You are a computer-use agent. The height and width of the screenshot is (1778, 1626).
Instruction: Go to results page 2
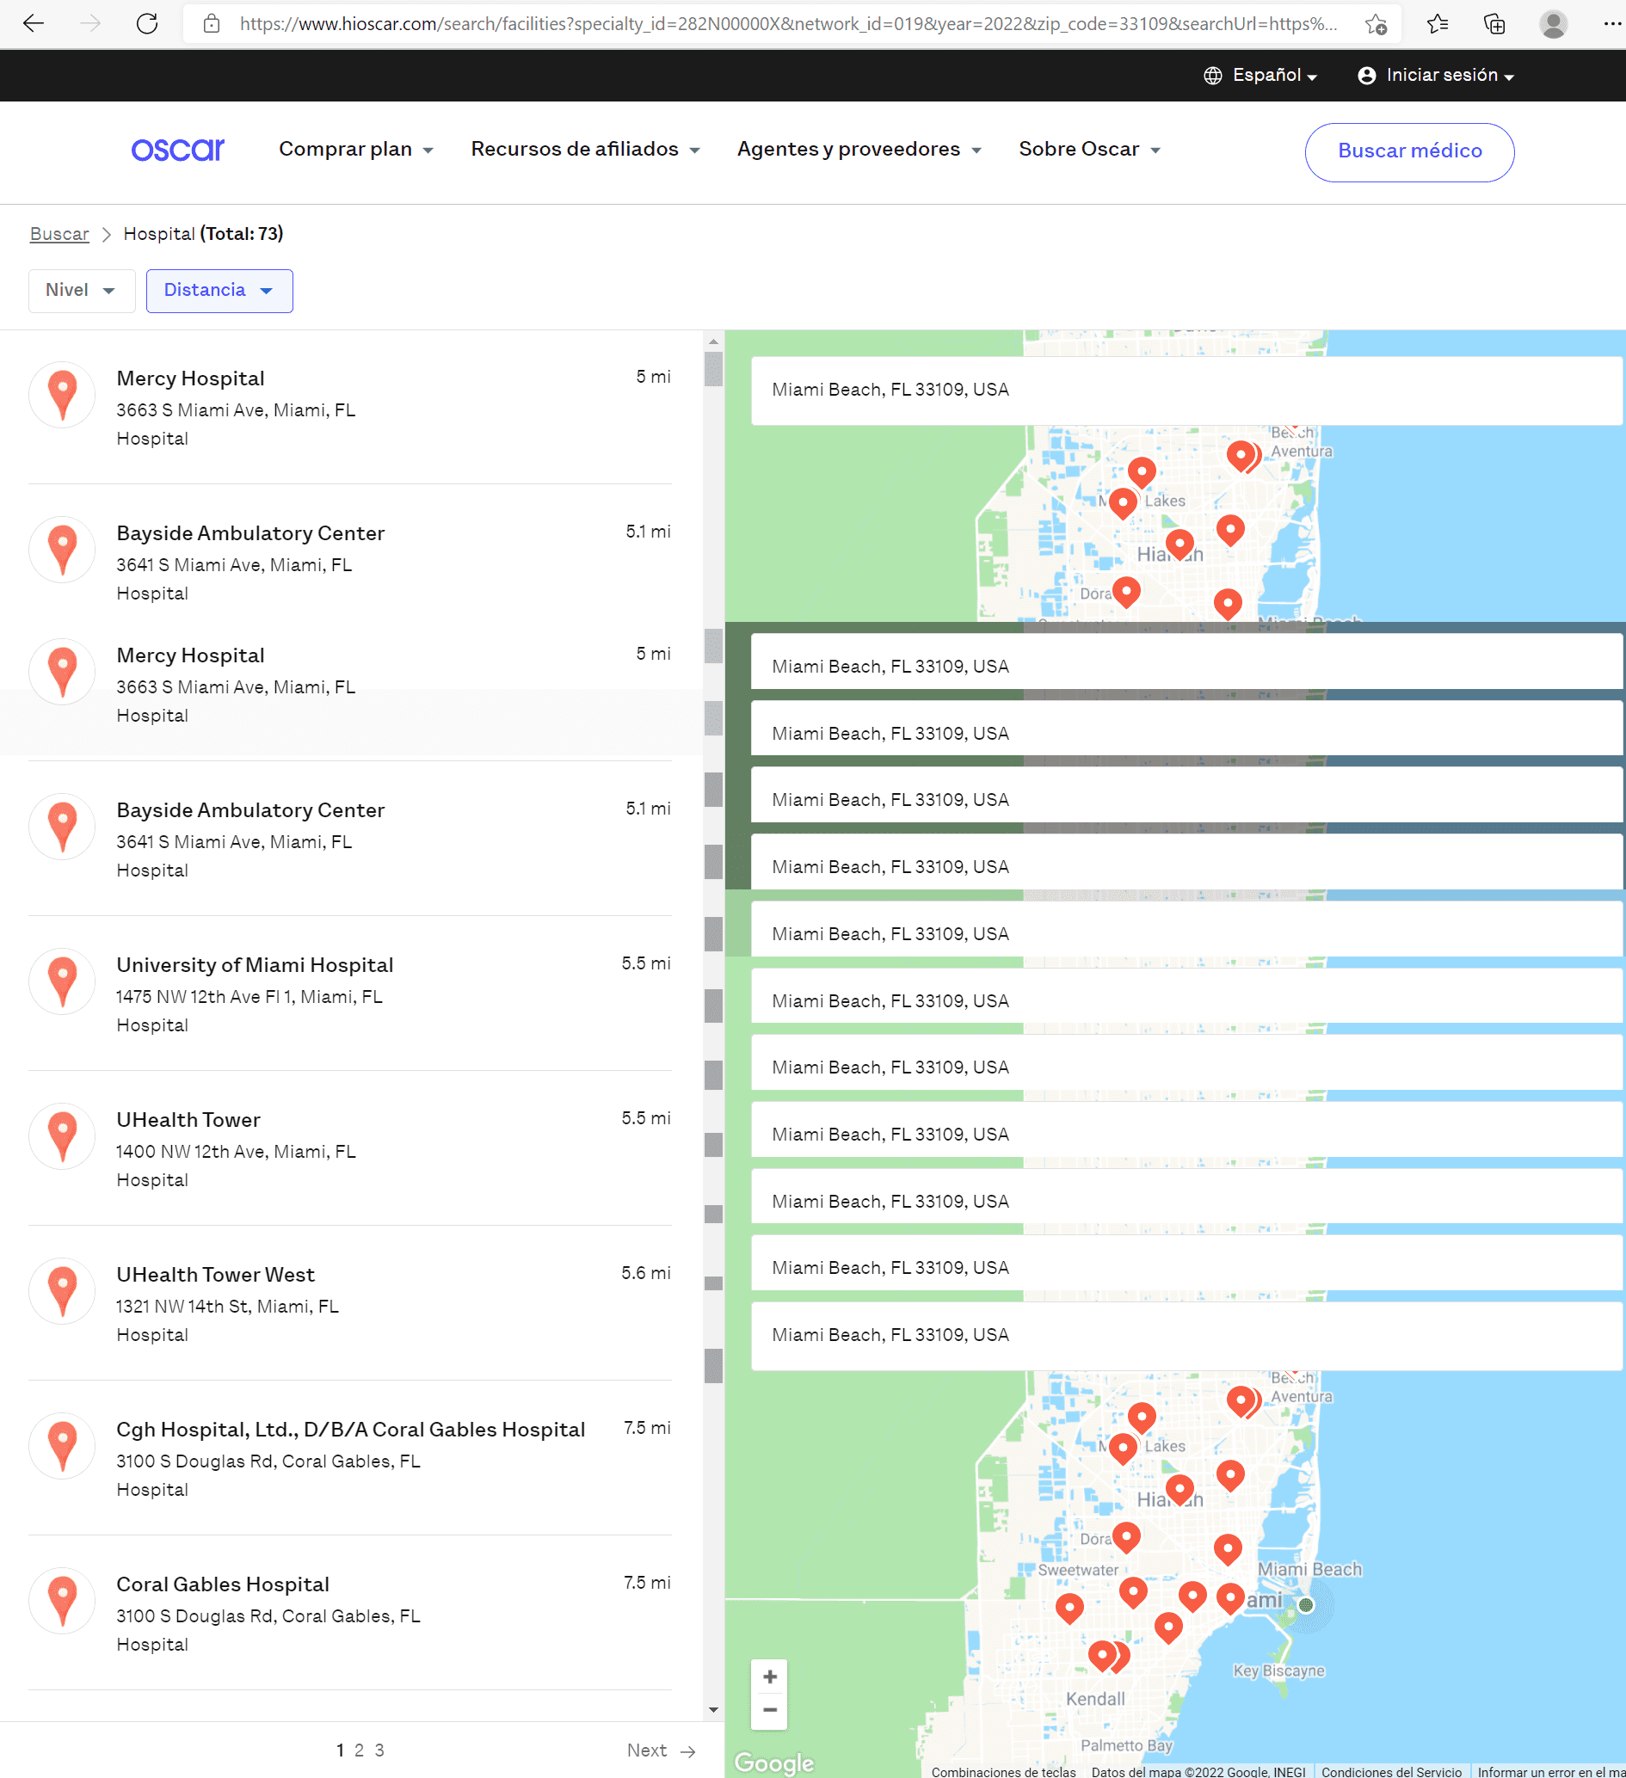pos(359,1750)
